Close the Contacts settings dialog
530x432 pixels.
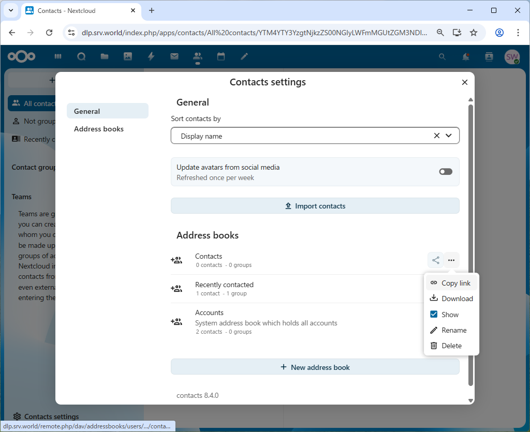pyautogui.click(x=465, y=82)
